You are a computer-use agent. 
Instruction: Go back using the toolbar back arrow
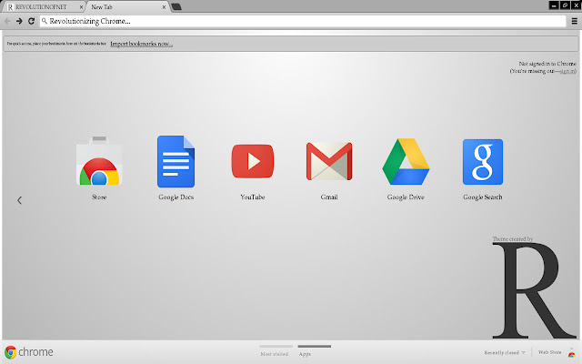click(7, 21)
